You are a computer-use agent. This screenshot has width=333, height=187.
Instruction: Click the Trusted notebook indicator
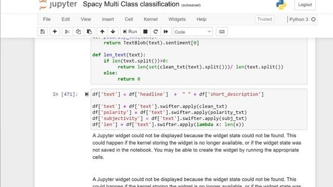[x=265, y=19]
